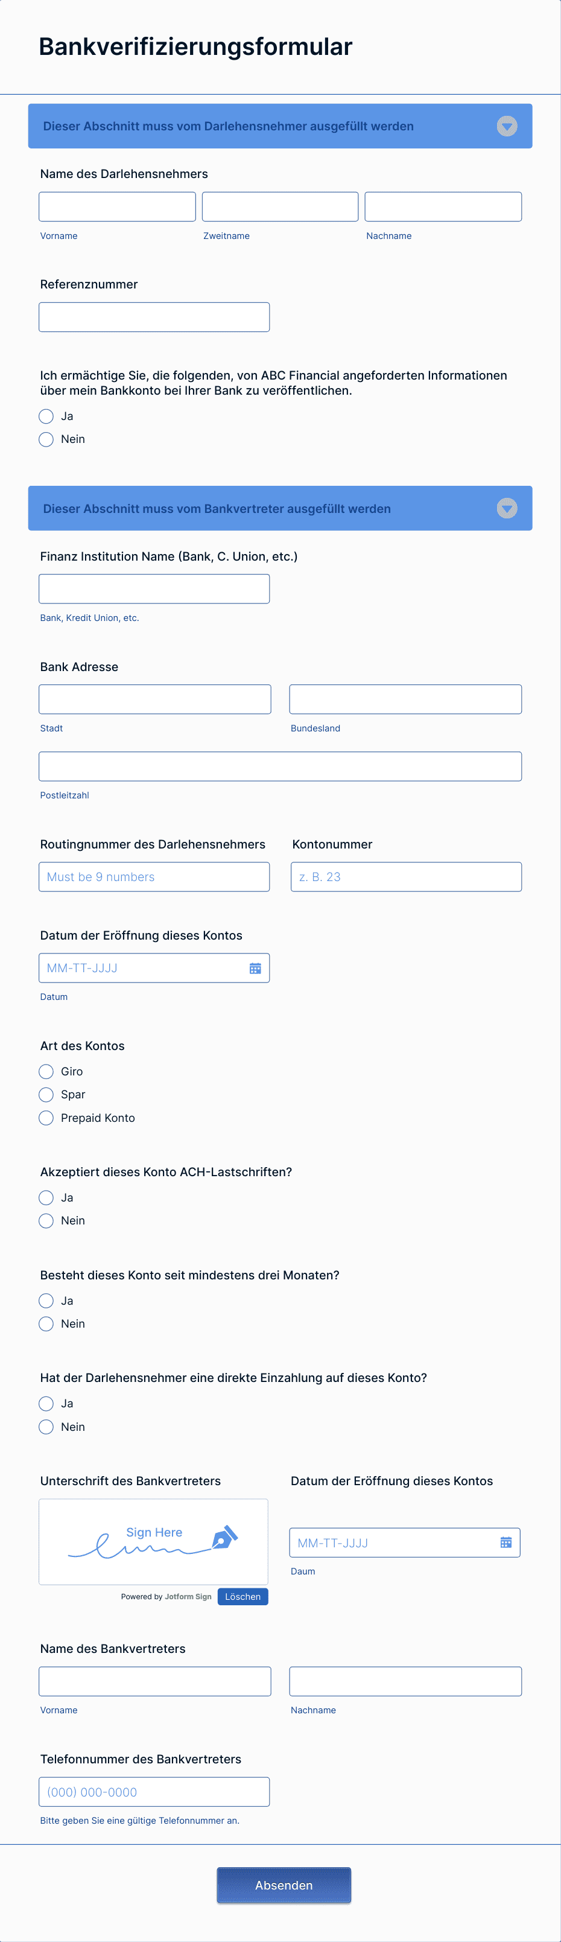The width and height of the screenshot is (561, 1942).
Task: Click the Kontonummer input field
Action: pyautogui.click(x=405, y=877)
